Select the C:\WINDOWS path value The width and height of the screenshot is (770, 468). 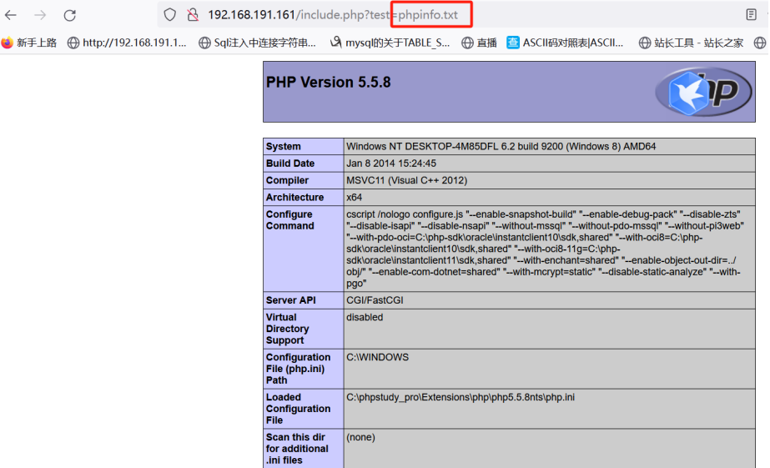(377, 357)
